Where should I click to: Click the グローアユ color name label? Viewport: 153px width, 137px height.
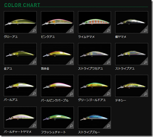(x=11, y=37)
